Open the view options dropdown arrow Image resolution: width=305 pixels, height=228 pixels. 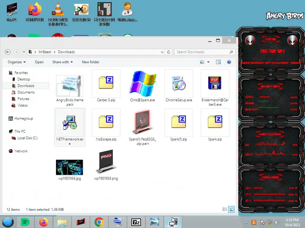(208, 62)
